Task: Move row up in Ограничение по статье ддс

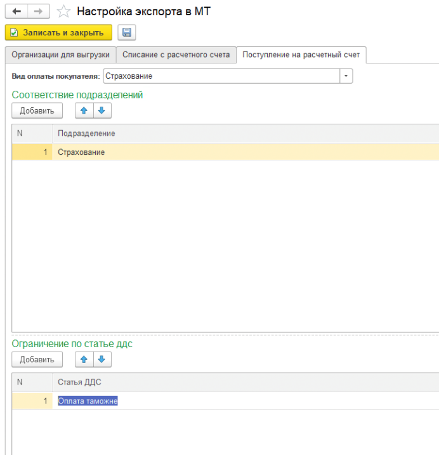Action: 84,360
